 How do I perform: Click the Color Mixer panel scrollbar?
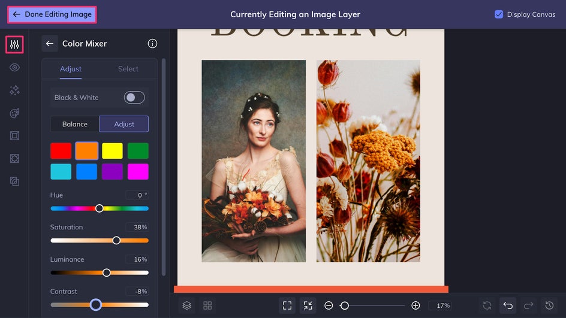click(x=164, y=167)
